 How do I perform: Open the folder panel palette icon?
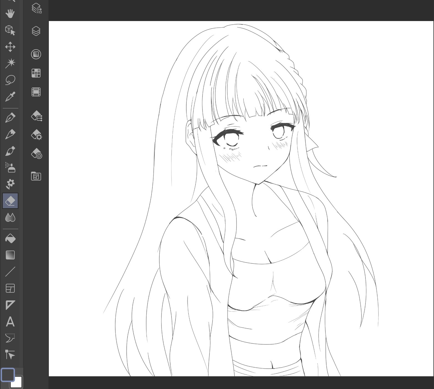pos(36,176)
